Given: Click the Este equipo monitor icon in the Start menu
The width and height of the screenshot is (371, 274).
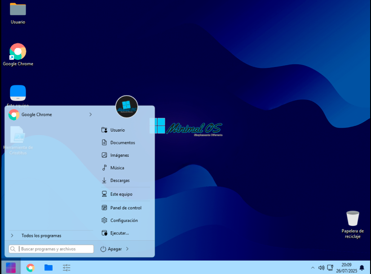Looking at the screenshot, I should click(x=104, y=194).
